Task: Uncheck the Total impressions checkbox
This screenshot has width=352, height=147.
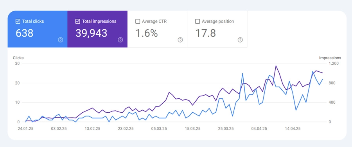Action: [x=78, y=21]
